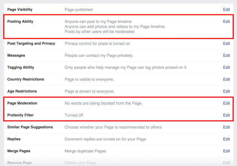Edit the Tagging Ability setting
Viewport: 237px width, 166px height.
[x=227, y=67]
